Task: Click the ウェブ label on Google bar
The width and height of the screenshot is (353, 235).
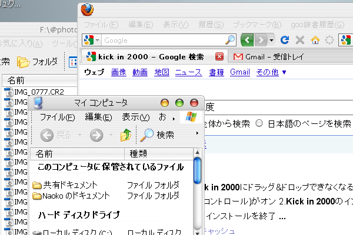Action: click(94, 72)
